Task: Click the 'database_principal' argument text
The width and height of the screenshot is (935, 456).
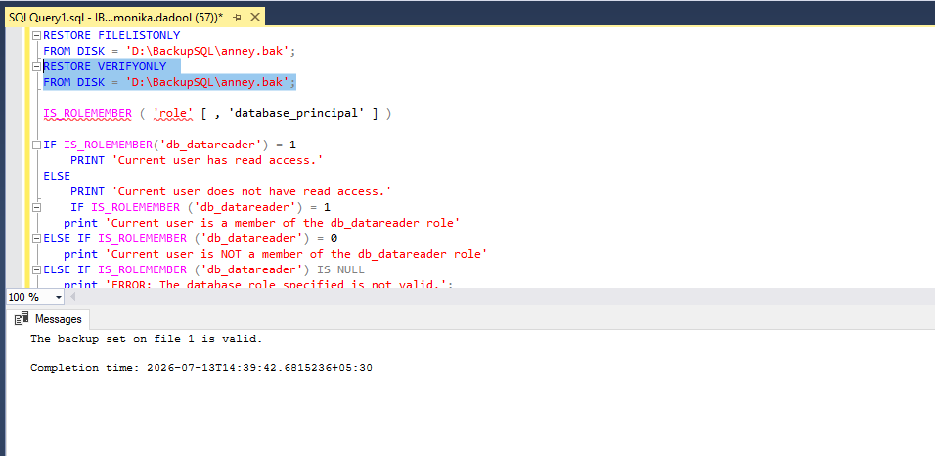Action: point(296,113)
